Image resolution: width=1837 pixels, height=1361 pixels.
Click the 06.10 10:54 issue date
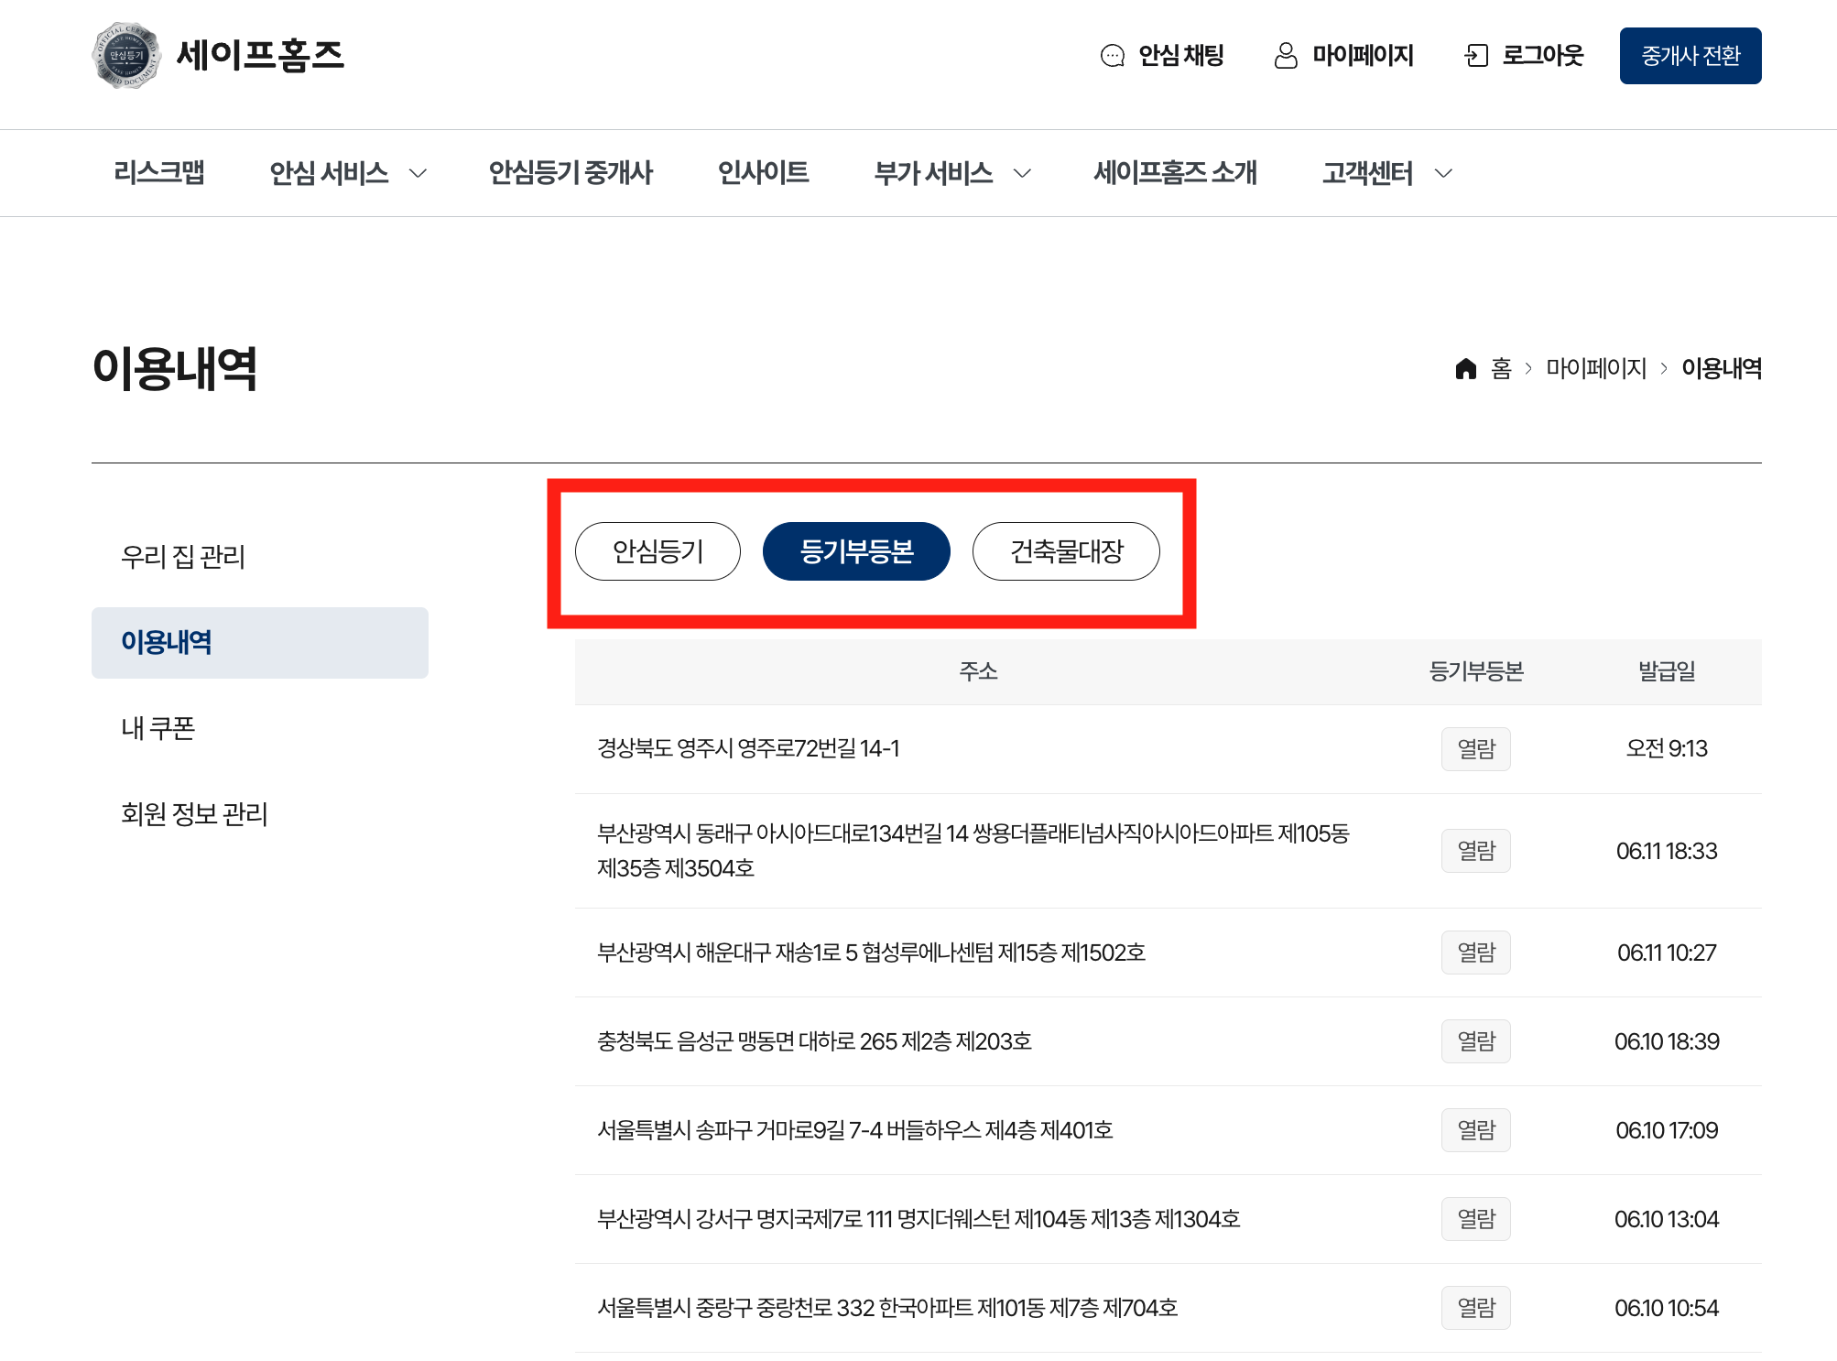point(1667,1308)
